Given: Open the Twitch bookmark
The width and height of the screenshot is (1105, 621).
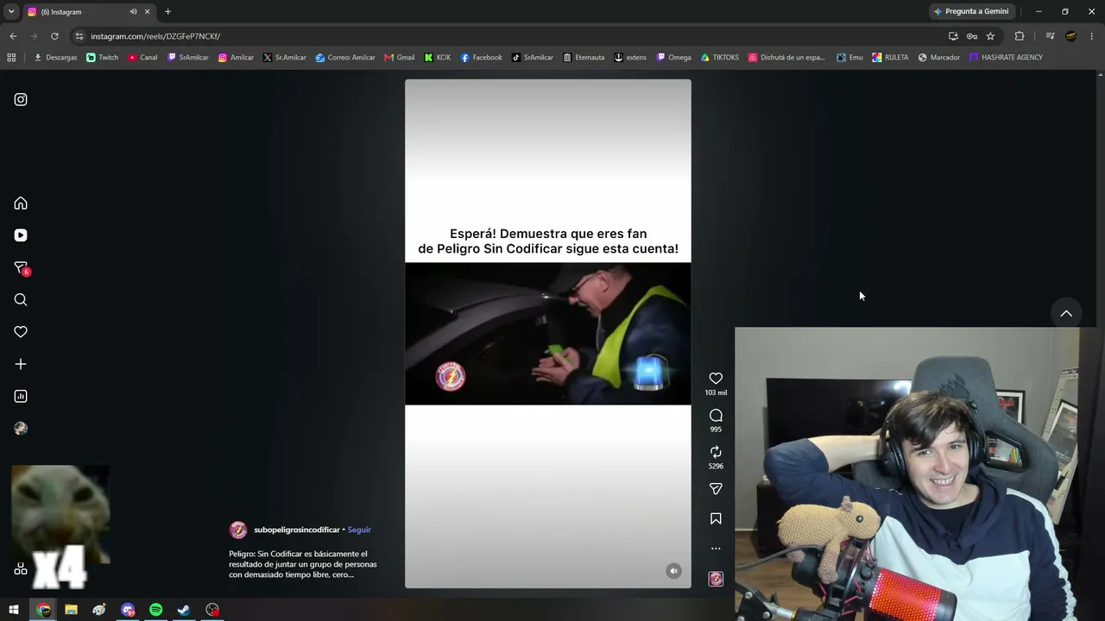Looking at the screenshot, I should [103, 58].
